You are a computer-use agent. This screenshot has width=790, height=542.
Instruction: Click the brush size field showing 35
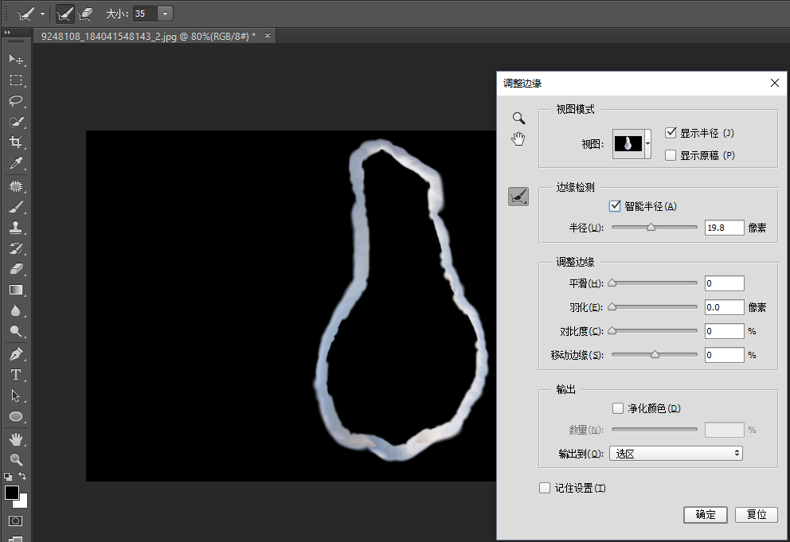point(145,14)
